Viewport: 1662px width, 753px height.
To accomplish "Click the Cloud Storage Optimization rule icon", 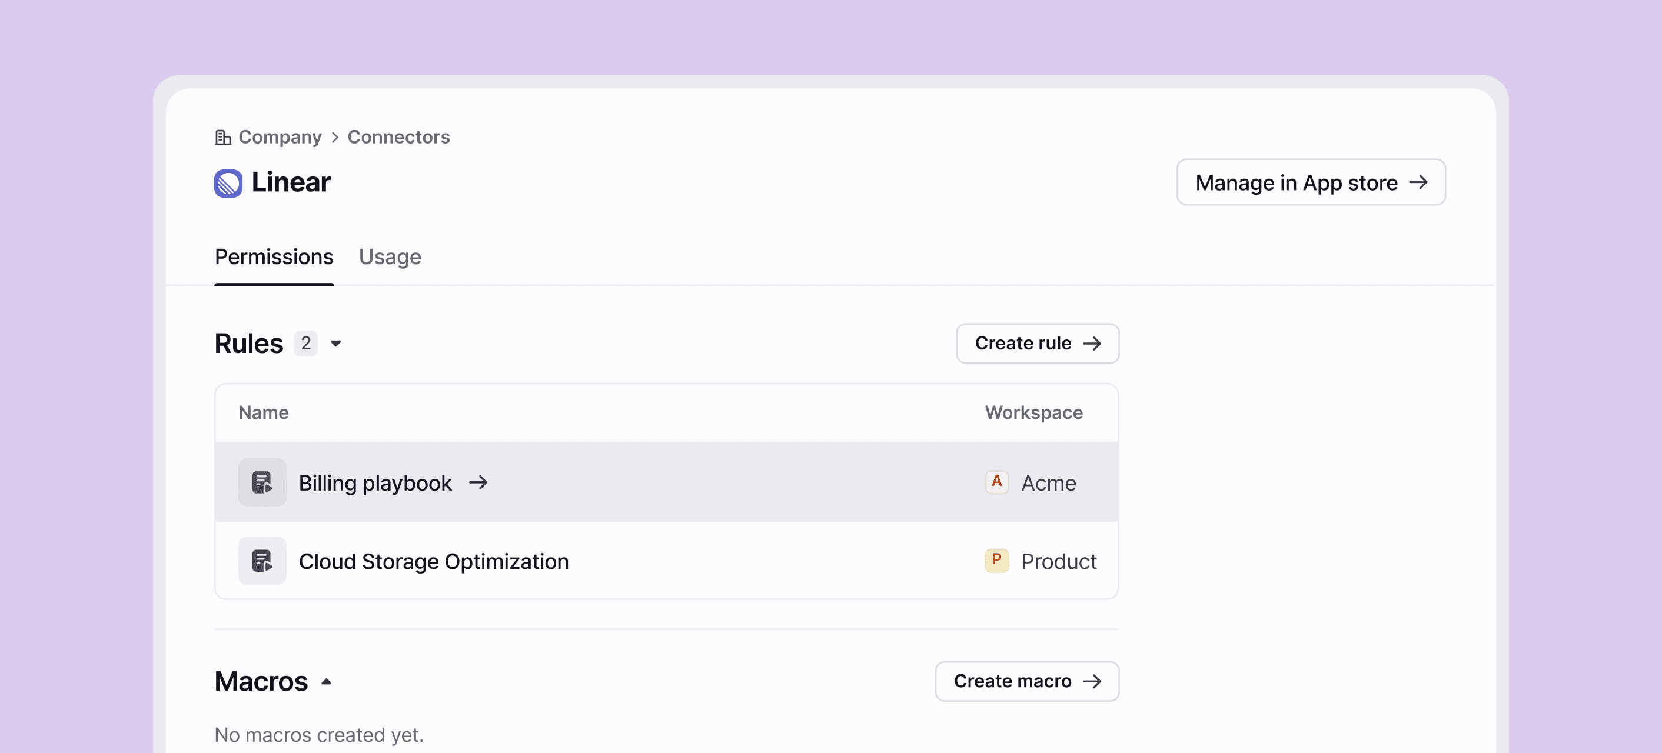I will 262,561.
